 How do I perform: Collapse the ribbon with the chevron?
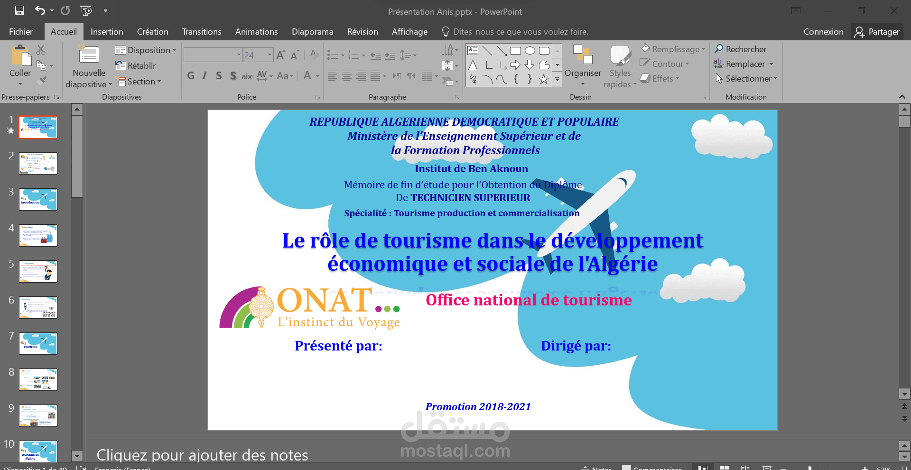902,97
